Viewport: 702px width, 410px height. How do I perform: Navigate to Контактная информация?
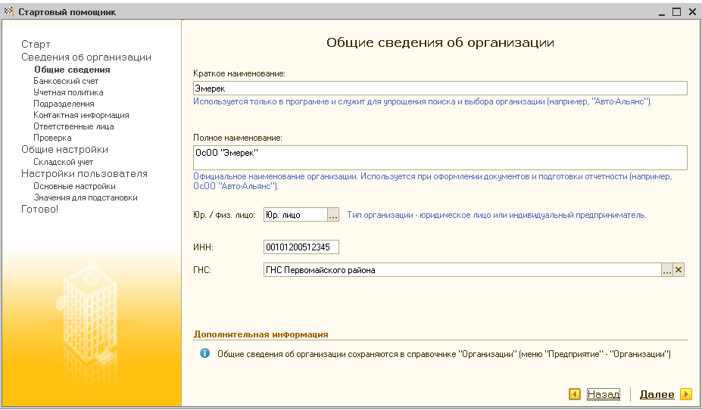[x=81, y=115]
